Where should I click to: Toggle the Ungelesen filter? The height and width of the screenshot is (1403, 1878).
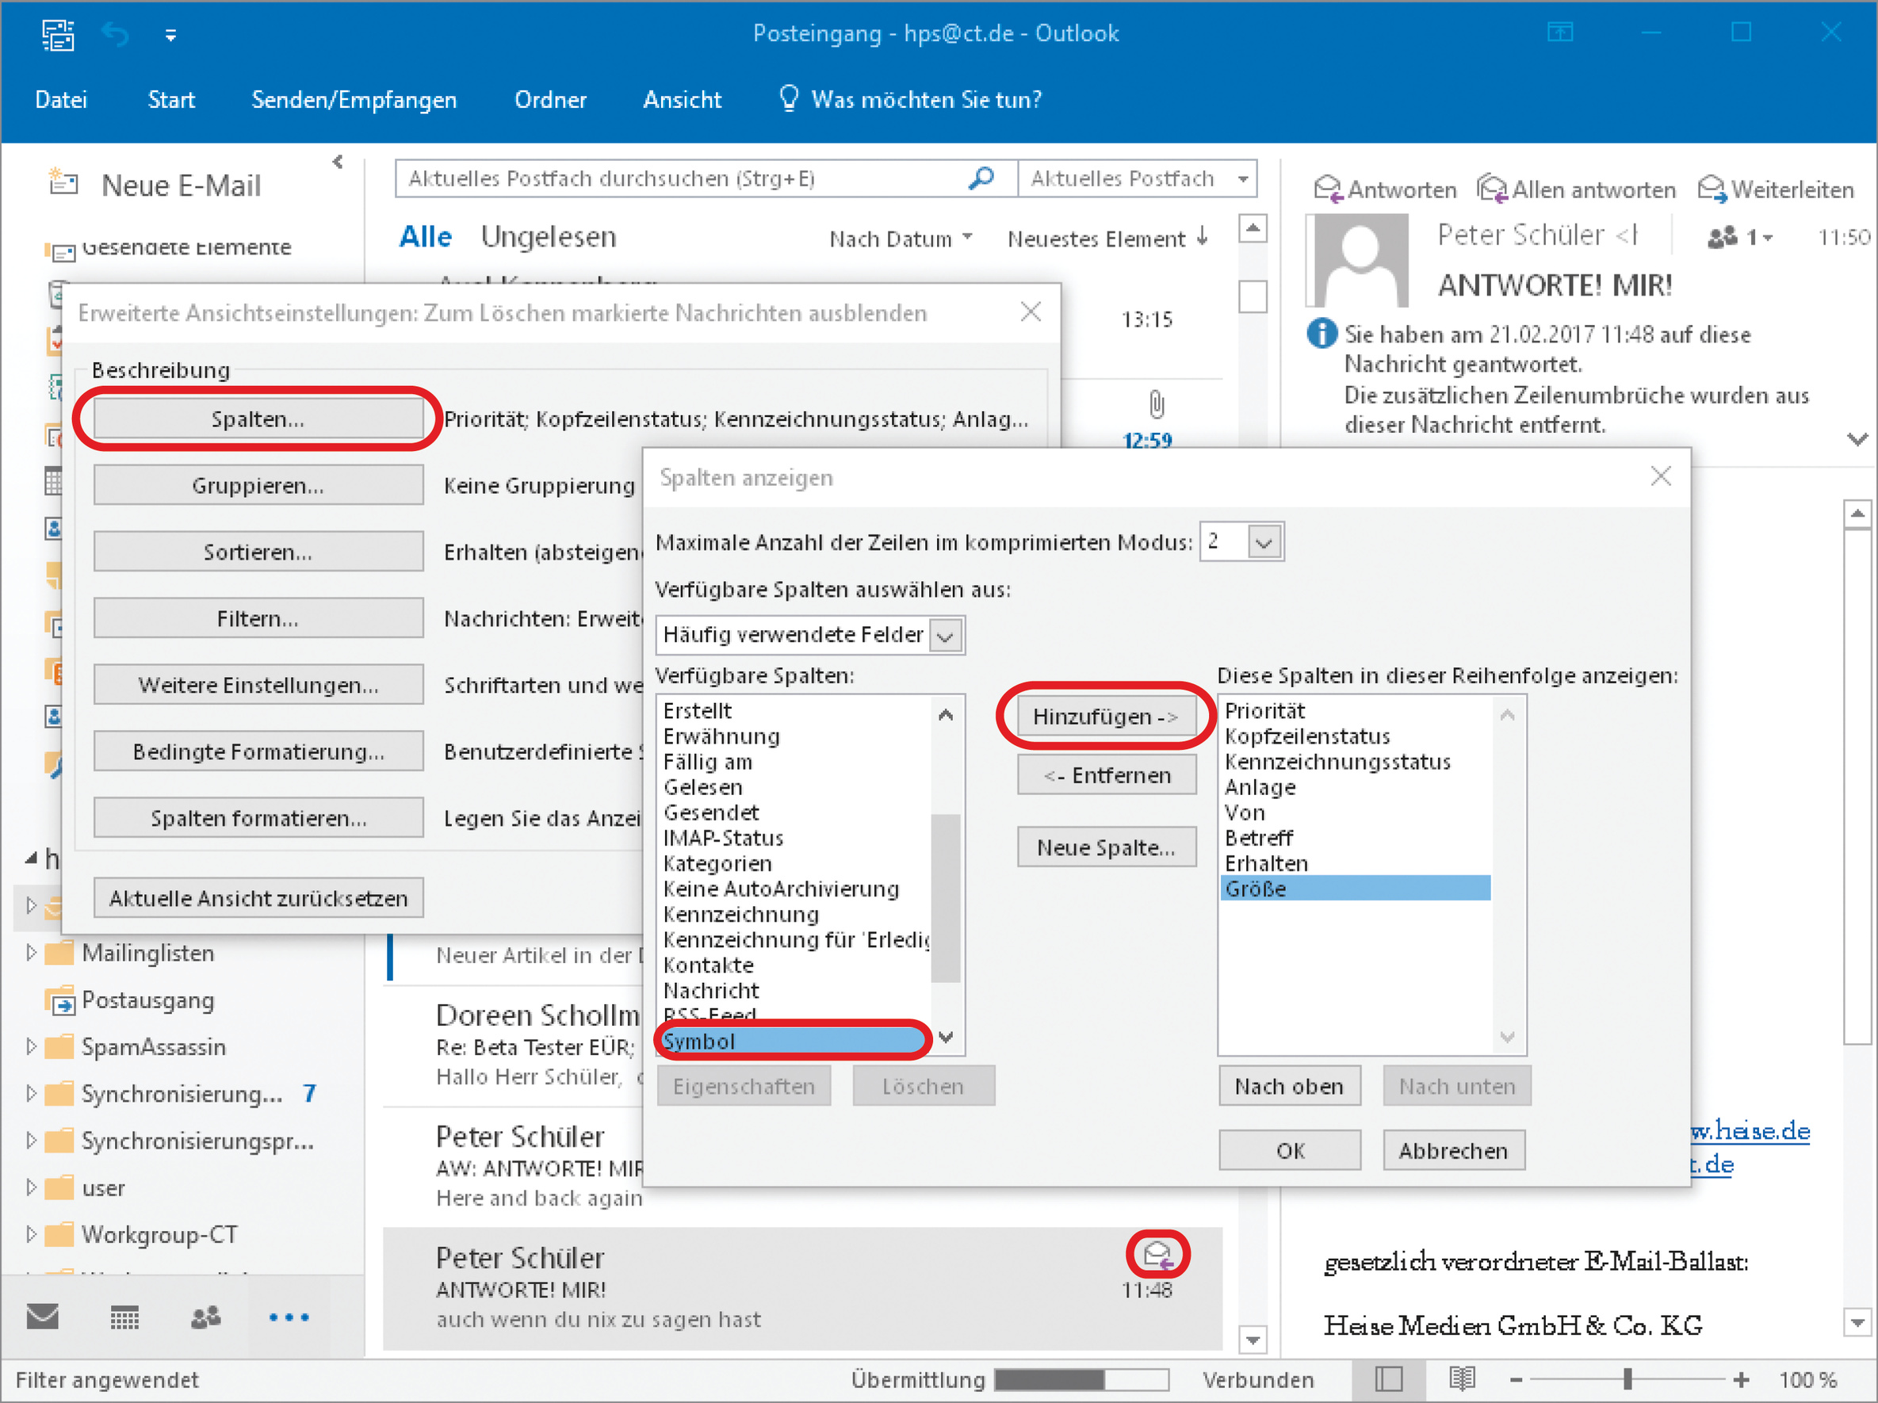(x=548, y=237)
